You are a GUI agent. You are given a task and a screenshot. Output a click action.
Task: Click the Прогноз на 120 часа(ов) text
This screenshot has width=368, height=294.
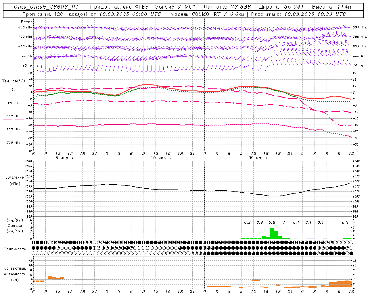coord(55,14)
